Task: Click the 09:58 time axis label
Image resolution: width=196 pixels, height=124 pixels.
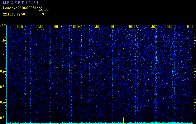Action: [152, 26]
